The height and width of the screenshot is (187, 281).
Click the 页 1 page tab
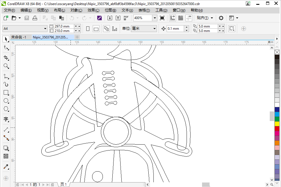pos(64,184)
